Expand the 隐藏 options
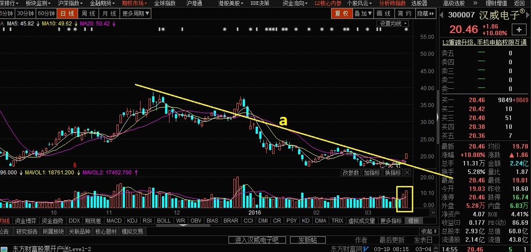Screen dimensions: 531x252 pos(426,13)
